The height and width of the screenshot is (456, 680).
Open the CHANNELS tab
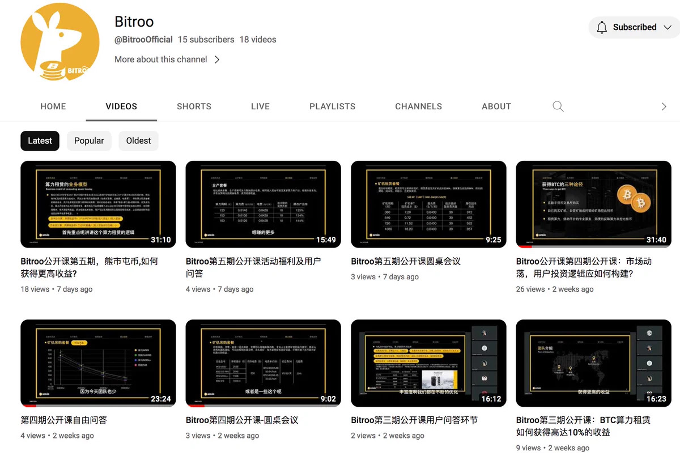click(x=418, y=106)
